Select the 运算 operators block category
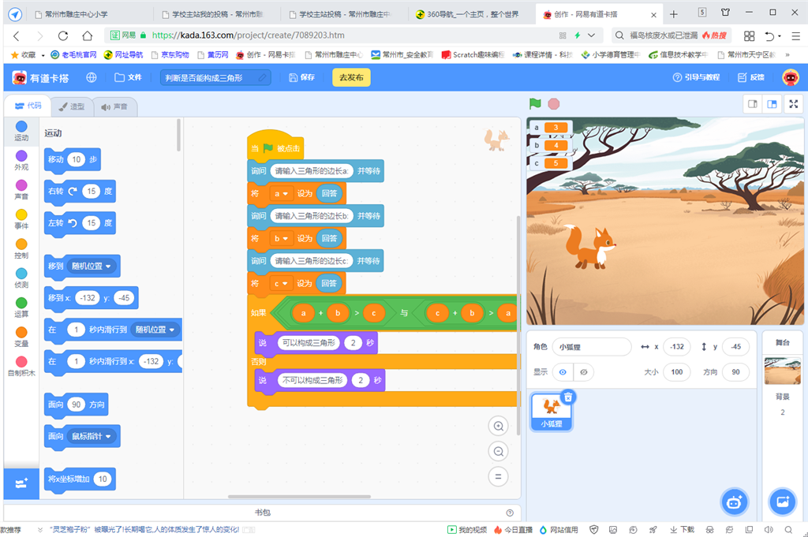The image size is (808, 537). [21, 307]
